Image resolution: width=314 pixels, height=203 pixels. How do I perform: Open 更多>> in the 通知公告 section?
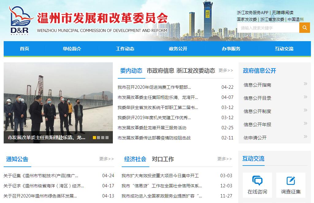click(106, 159)
